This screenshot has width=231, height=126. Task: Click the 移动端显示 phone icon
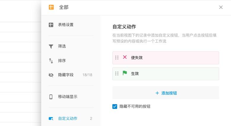(51, 97)
